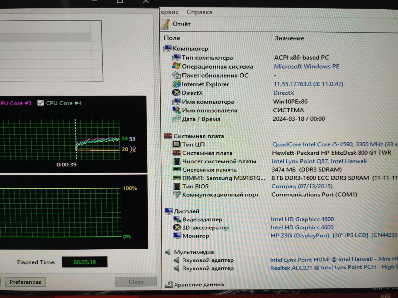398x298 pixels.
Task: Click the Системная память icon
Action: (177, 169)
